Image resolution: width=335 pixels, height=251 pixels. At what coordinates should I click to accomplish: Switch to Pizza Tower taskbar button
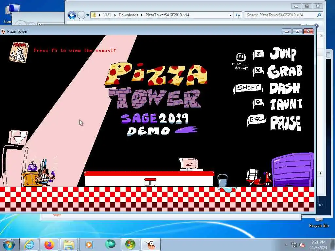pyautogui.click(x=150, y=244)
